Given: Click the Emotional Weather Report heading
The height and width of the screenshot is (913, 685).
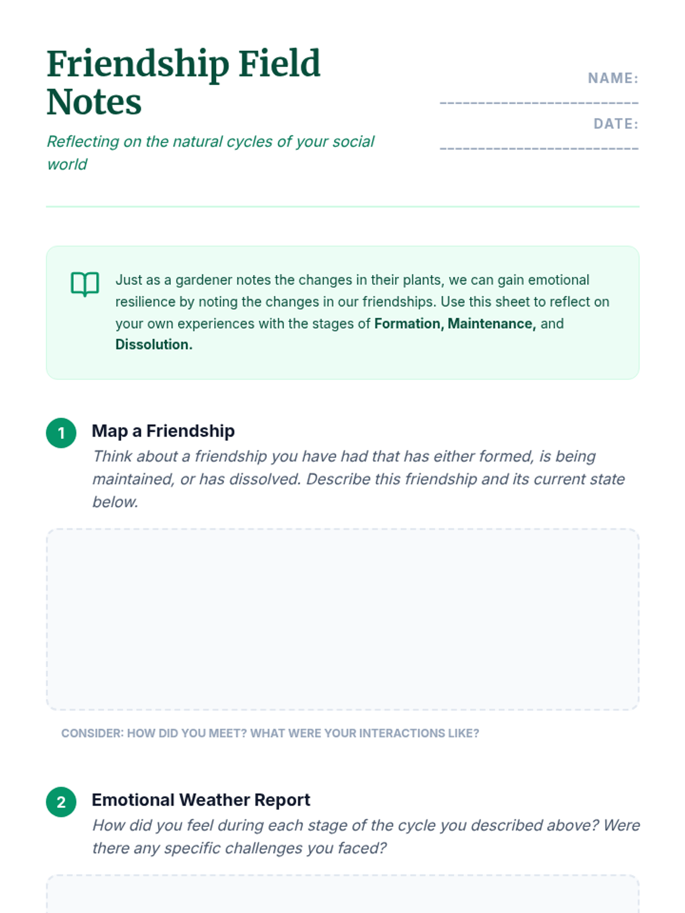Looking at the screenshot, I should 201,799.
